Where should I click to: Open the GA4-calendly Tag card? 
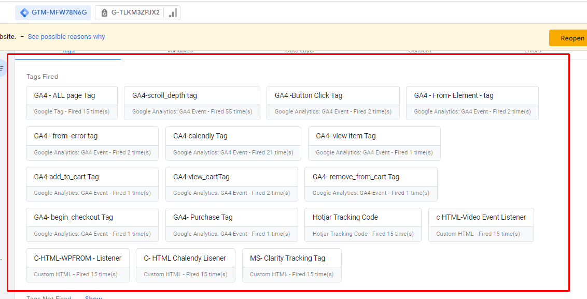tap(233, 144)
